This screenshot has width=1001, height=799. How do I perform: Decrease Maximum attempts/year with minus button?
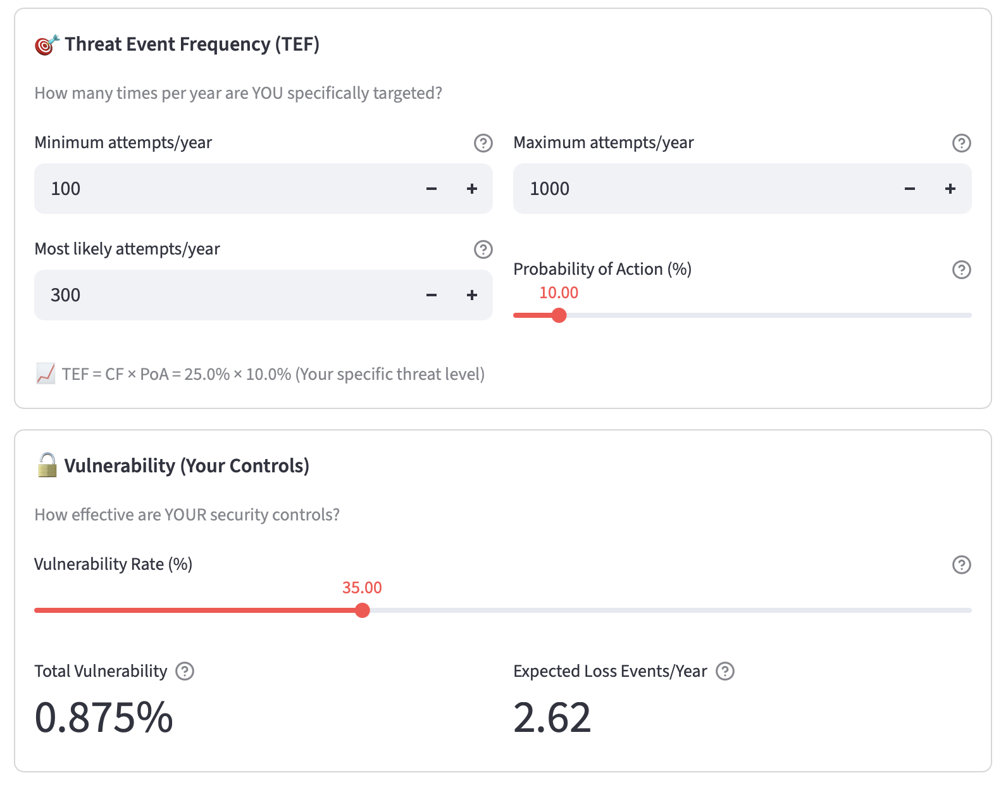[x=910, y=189]
